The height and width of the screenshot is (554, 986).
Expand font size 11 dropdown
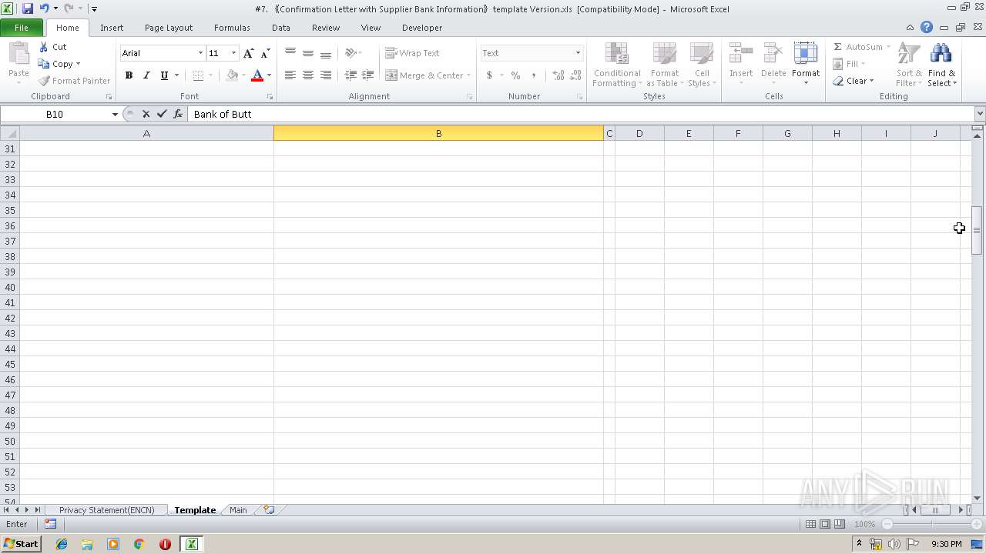click(234, 53)
